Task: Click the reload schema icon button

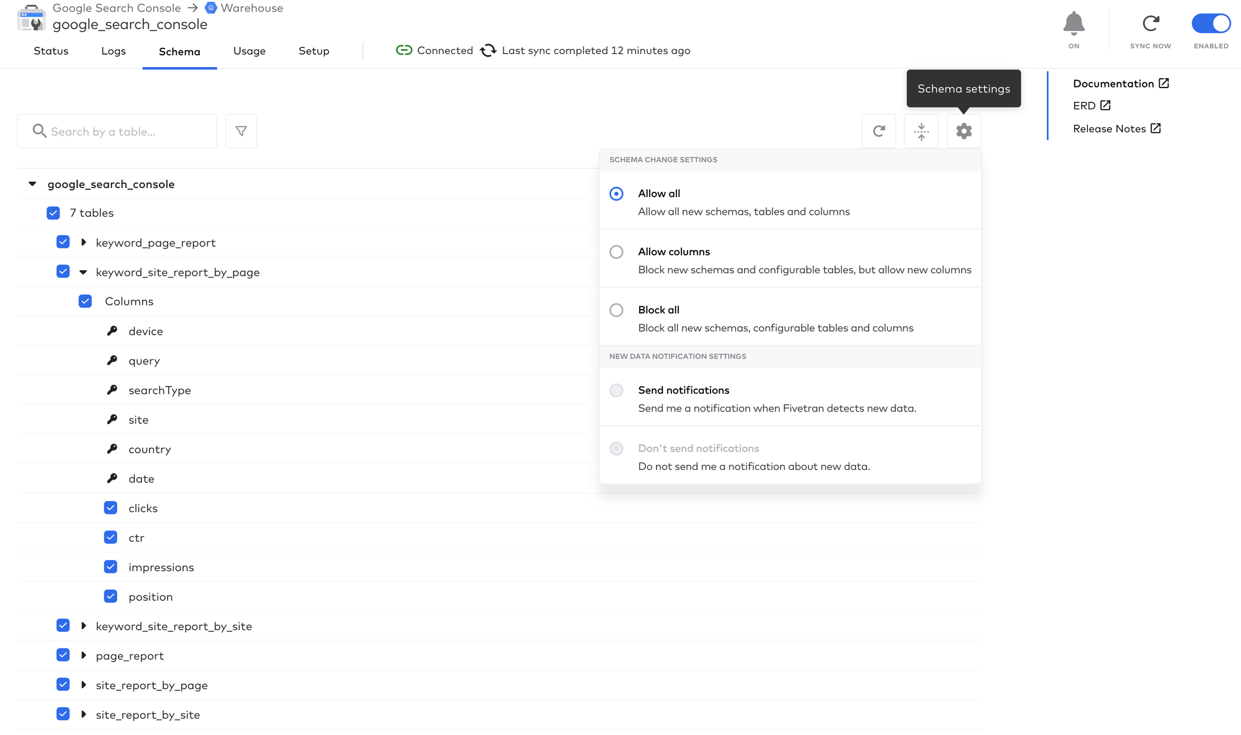Action: pos(879,131)
